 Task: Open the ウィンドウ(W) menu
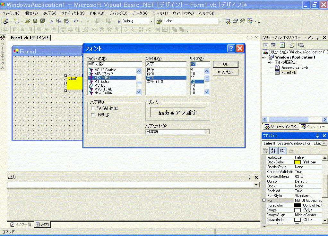183,13
